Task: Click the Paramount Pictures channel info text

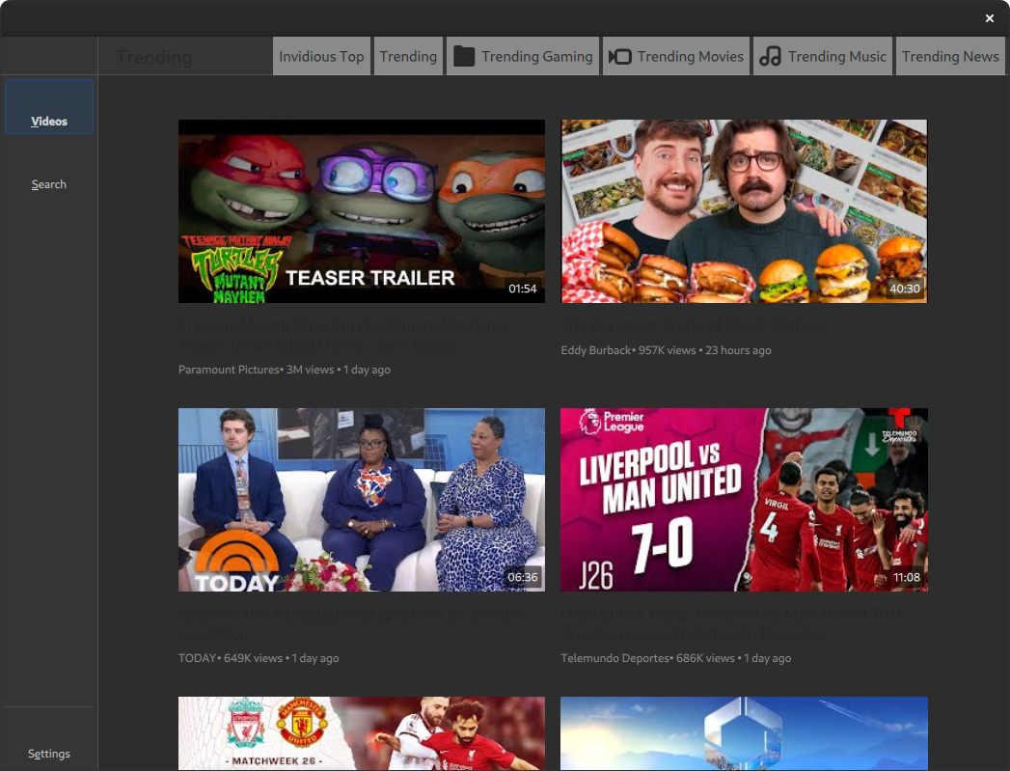Action: click(284, 370)
